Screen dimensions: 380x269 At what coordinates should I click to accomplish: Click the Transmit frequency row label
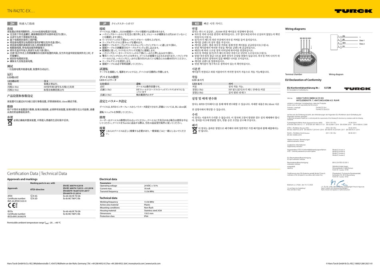(109, 191)
